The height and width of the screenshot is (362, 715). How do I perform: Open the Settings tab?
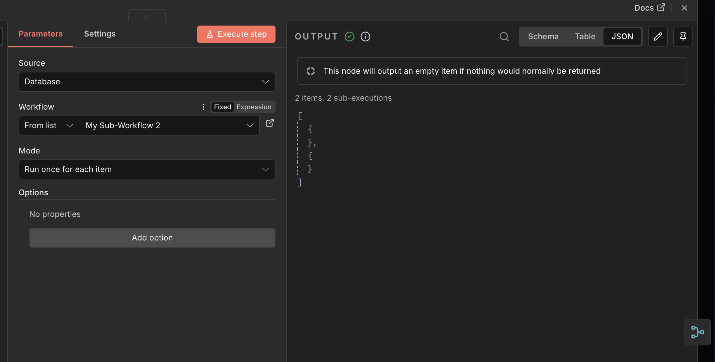pyautogui.click(x=100, y=34)
